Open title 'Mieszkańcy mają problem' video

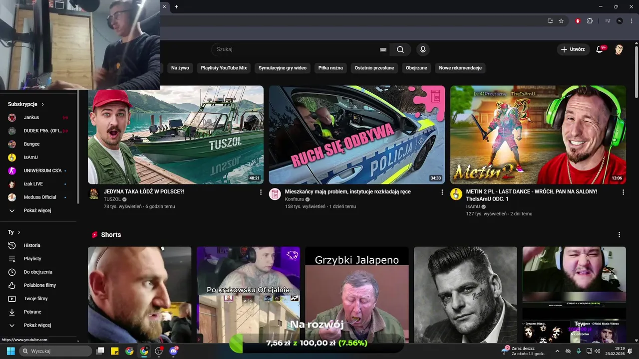(x=348, y=191)
